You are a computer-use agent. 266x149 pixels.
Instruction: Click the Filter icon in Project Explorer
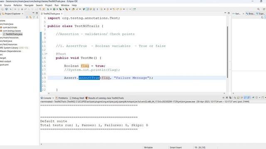click(34, 17)
